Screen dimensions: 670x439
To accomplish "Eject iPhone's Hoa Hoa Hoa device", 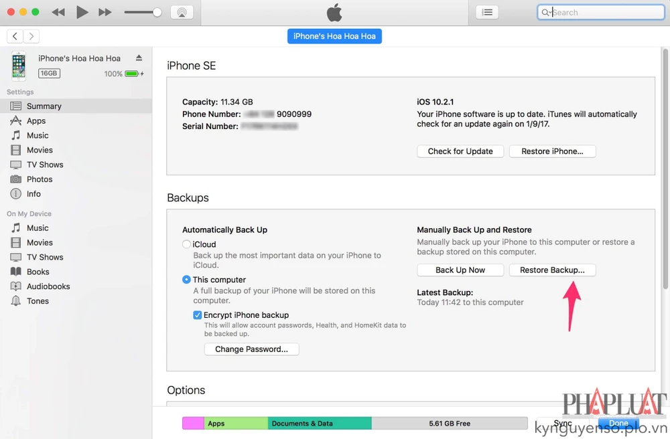I will click(139, 58).
